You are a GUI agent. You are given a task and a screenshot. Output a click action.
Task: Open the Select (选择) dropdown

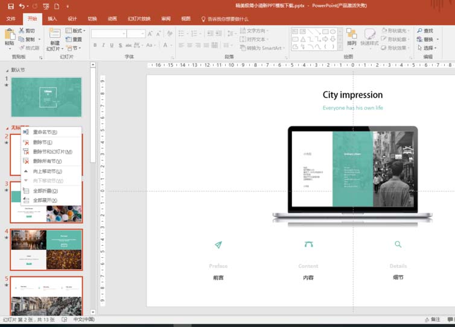coord(427,48)
